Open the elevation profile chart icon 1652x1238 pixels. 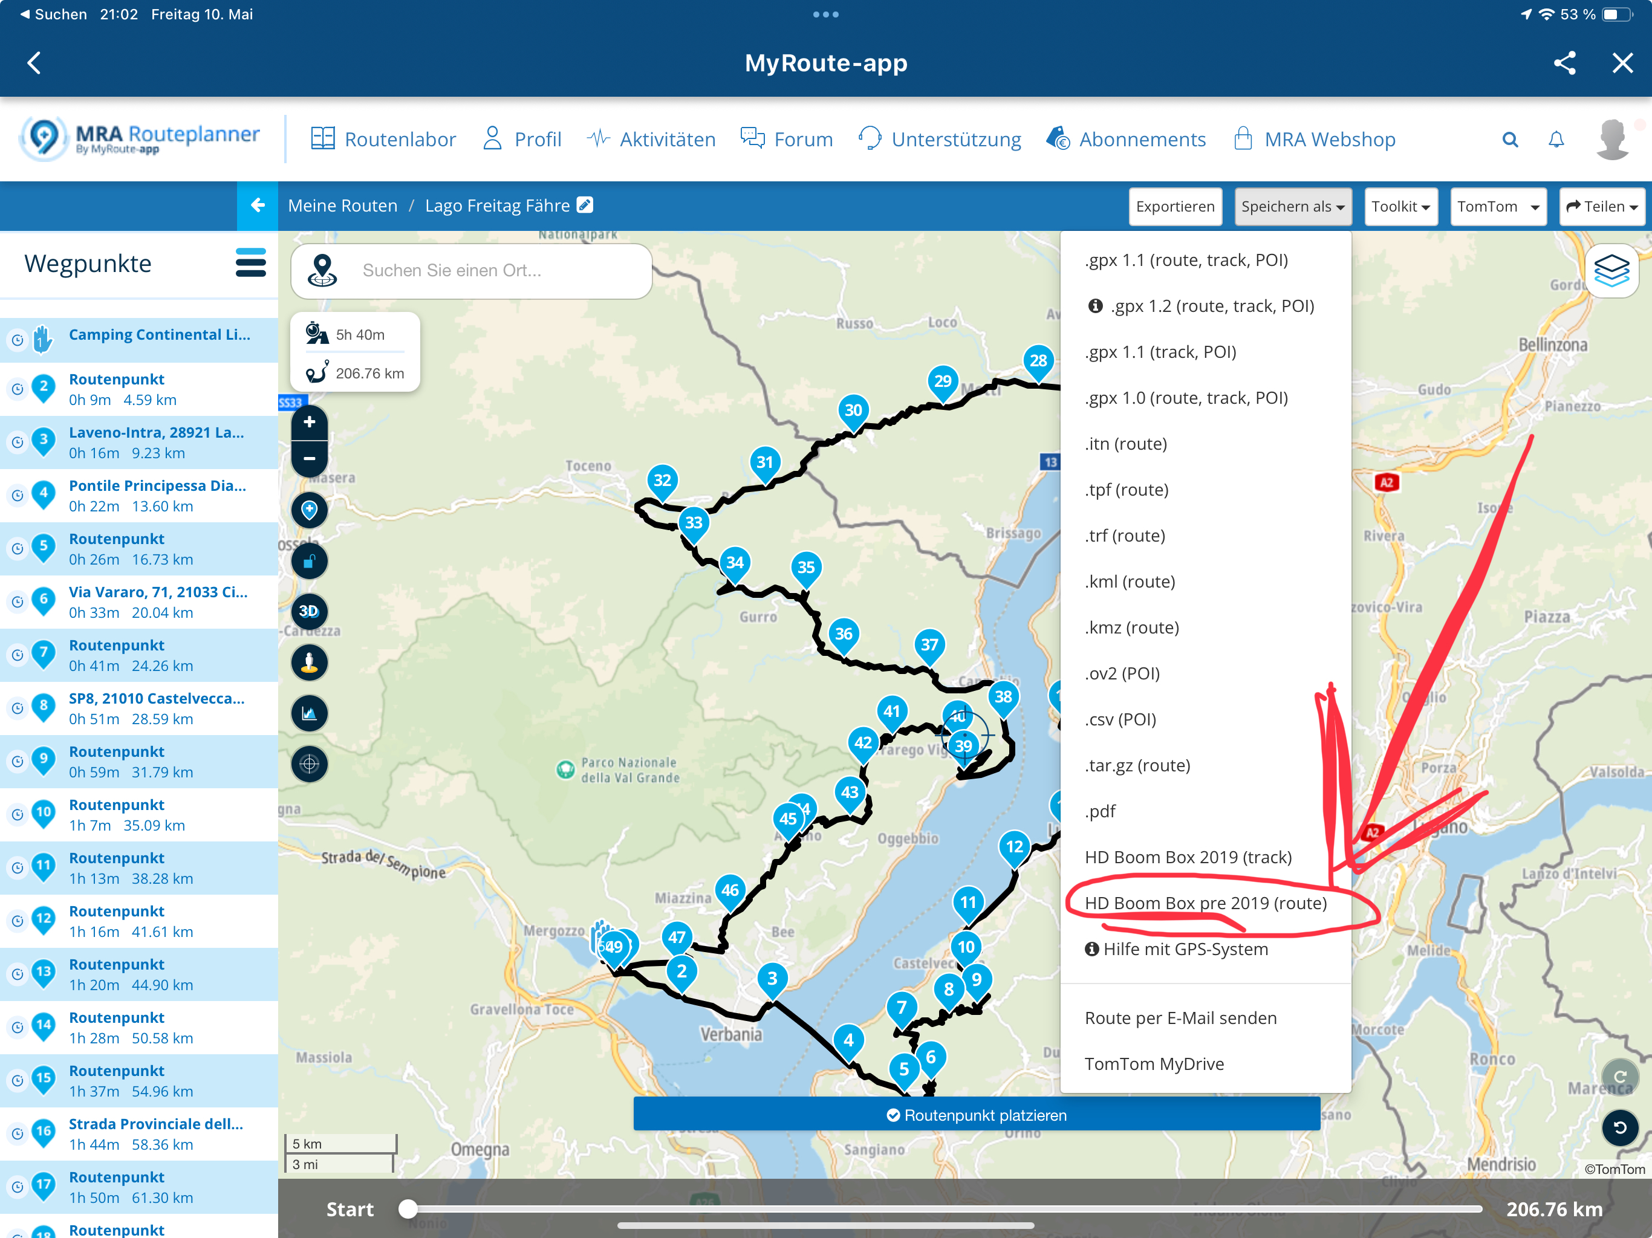[308, 713]
